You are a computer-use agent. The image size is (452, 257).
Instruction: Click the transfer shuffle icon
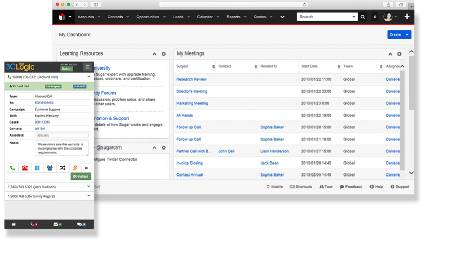click(62, 168)
